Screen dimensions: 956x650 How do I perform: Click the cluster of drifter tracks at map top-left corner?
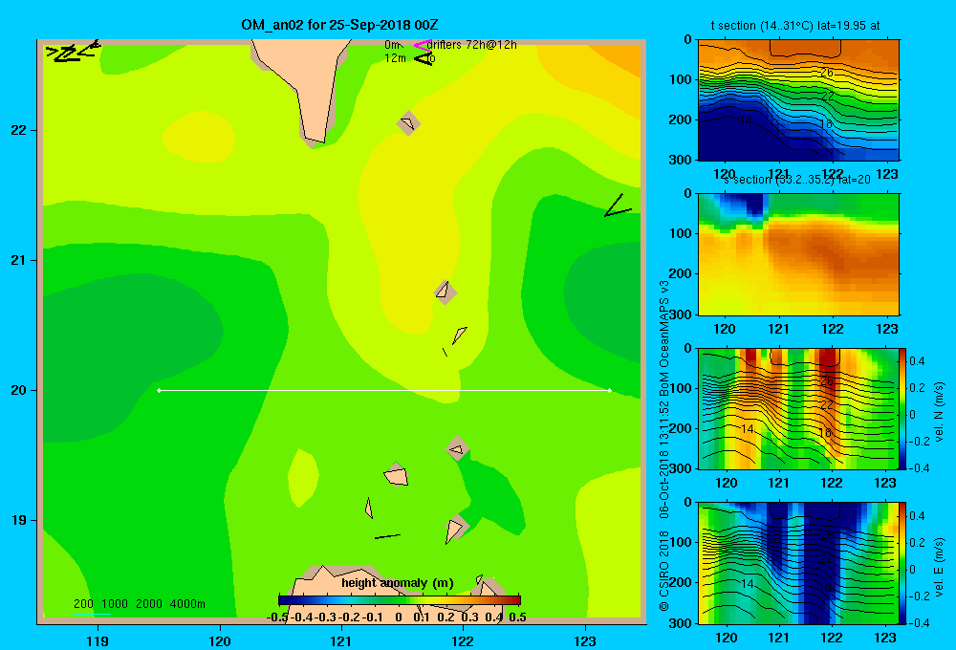click(72, 53)
